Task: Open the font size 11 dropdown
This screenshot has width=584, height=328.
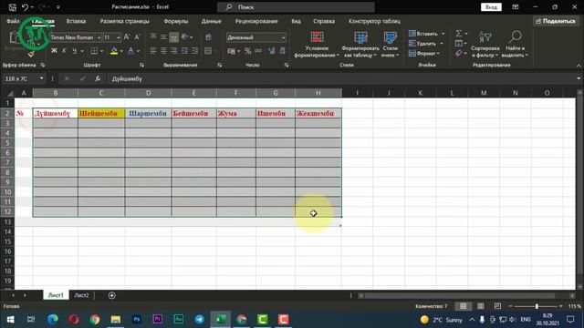Action: pyautogui.click(x=118, y=37)
